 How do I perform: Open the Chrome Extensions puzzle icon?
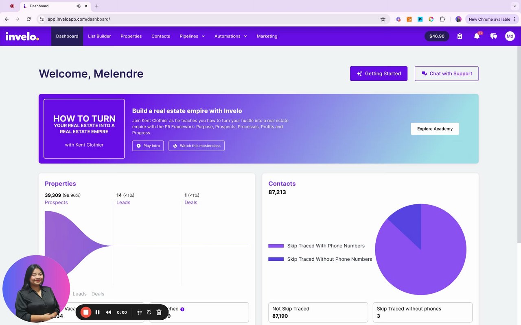tap(442, 19)
